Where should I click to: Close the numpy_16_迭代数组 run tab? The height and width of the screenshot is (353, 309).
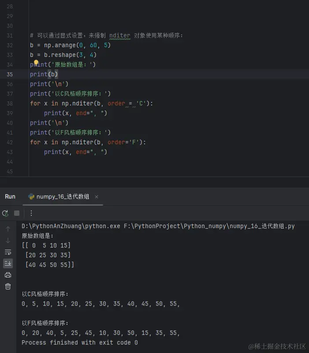pyautogui.click(x=97, y=197)
